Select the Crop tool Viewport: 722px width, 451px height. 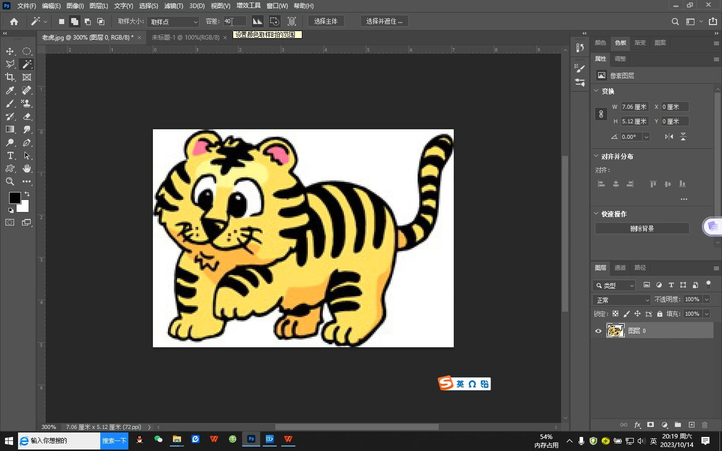(x=10, y=77)
